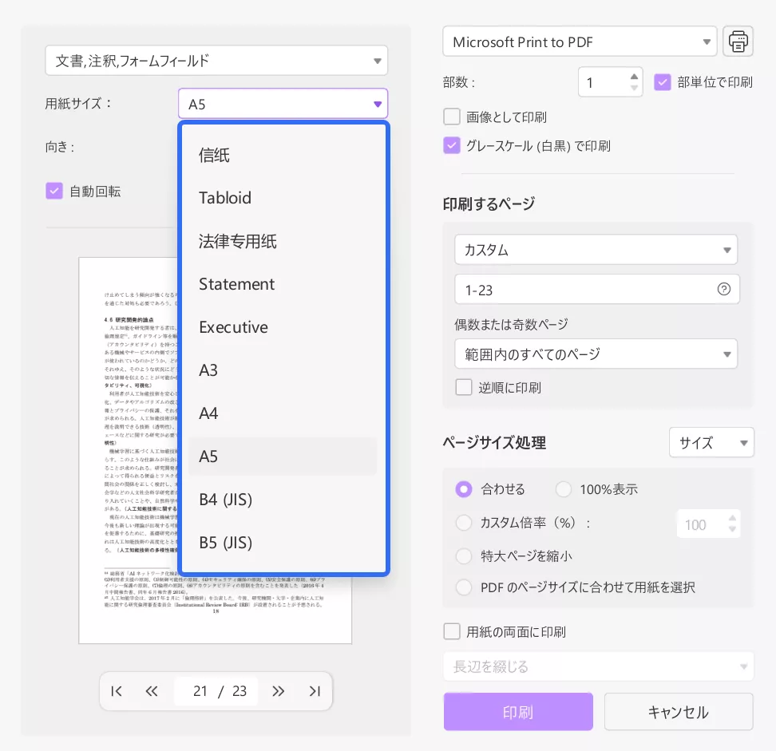
Task: Choose A3 paper size
Action: coord(283,370)
